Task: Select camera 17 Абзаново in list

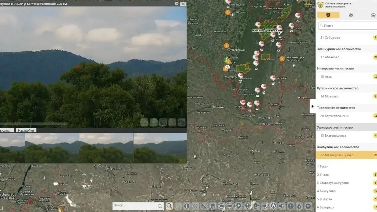Action: (x=346, y=57)
